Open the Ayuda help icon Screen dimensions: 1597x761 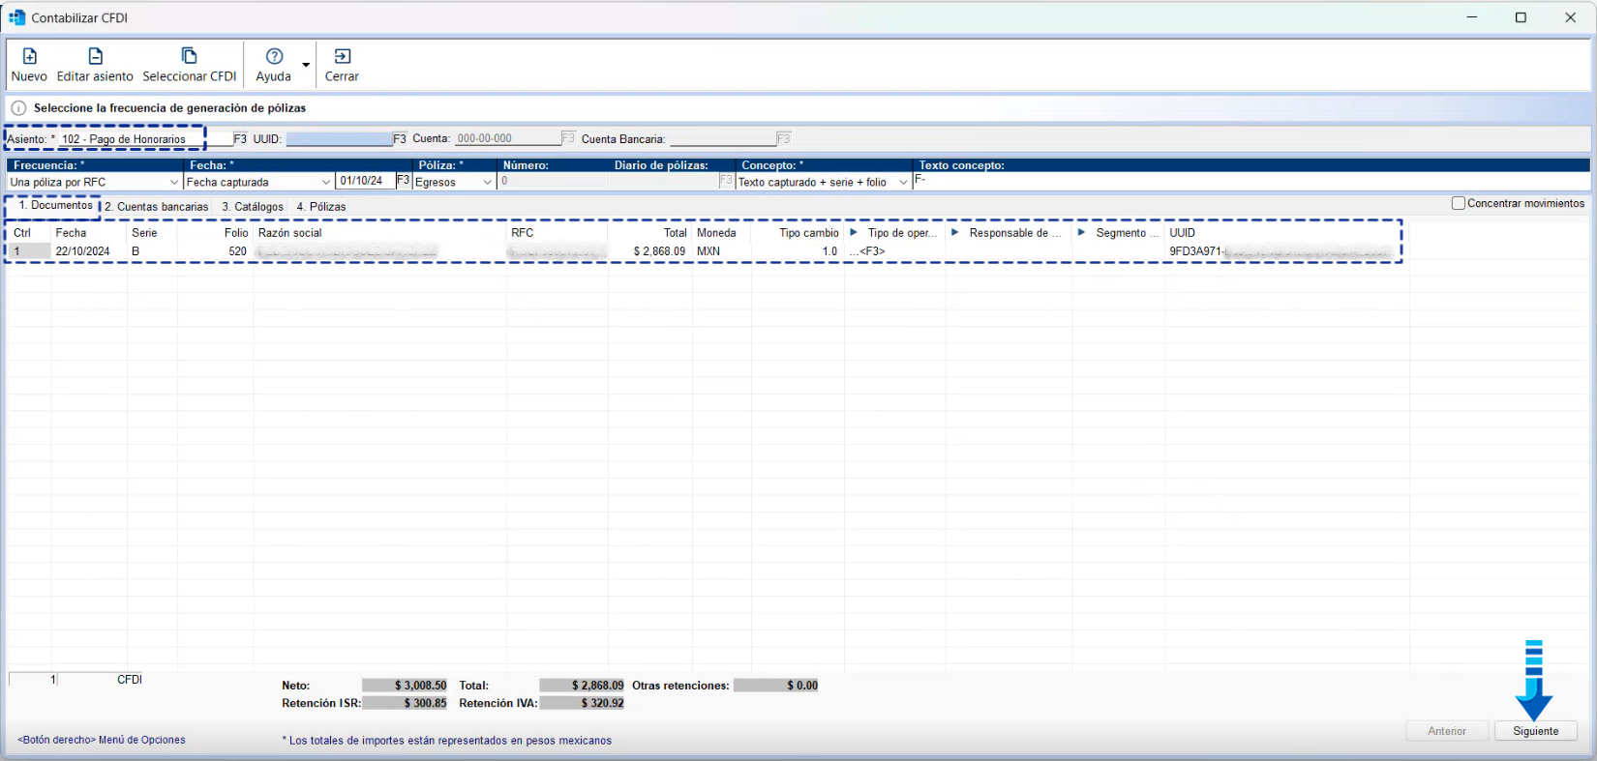point(274,57)
